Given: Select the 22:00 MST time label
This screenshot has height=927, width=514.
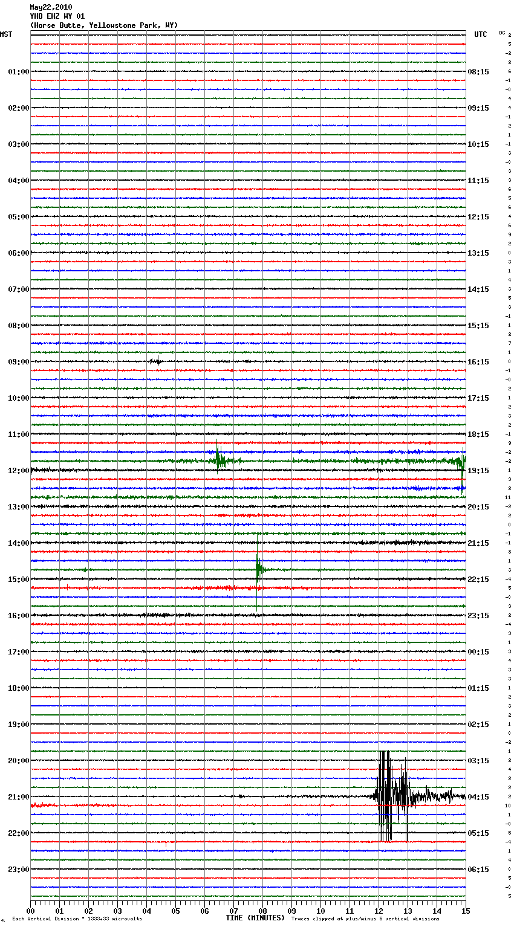Looking at the screenshot, I should coord(19,833).
